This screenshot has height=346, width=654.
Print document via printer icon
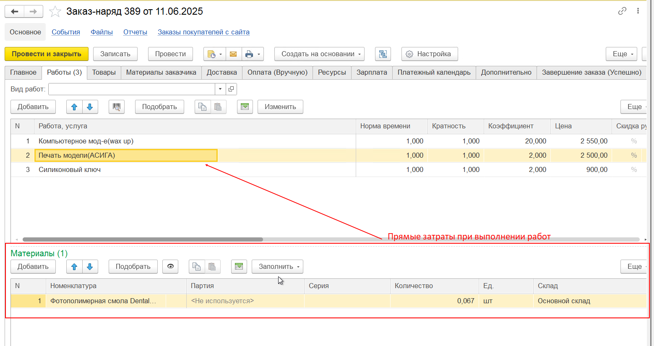tap(249, 54)
